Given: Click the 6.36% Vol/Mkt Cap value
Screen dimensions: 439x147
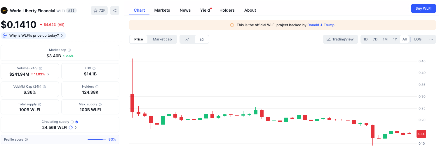Looking at the screenshot, I should tap(29, 92).
